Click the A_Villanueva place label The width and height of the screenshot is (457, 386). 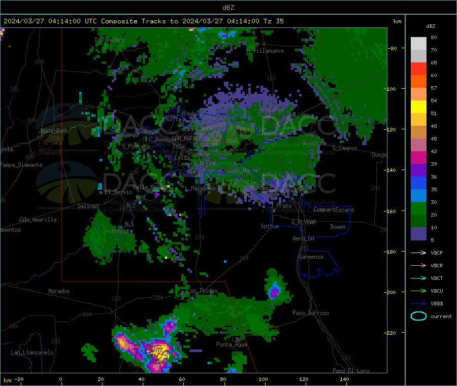(265, 51)
